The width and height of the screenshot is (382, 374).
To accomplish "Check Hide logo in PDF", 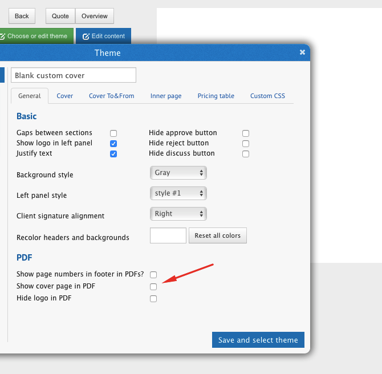I will point(153,299).
